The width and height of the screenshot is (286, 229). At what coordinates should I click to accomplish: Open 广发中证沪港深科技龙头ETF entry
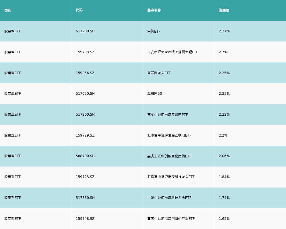click(x=169, y=198)
